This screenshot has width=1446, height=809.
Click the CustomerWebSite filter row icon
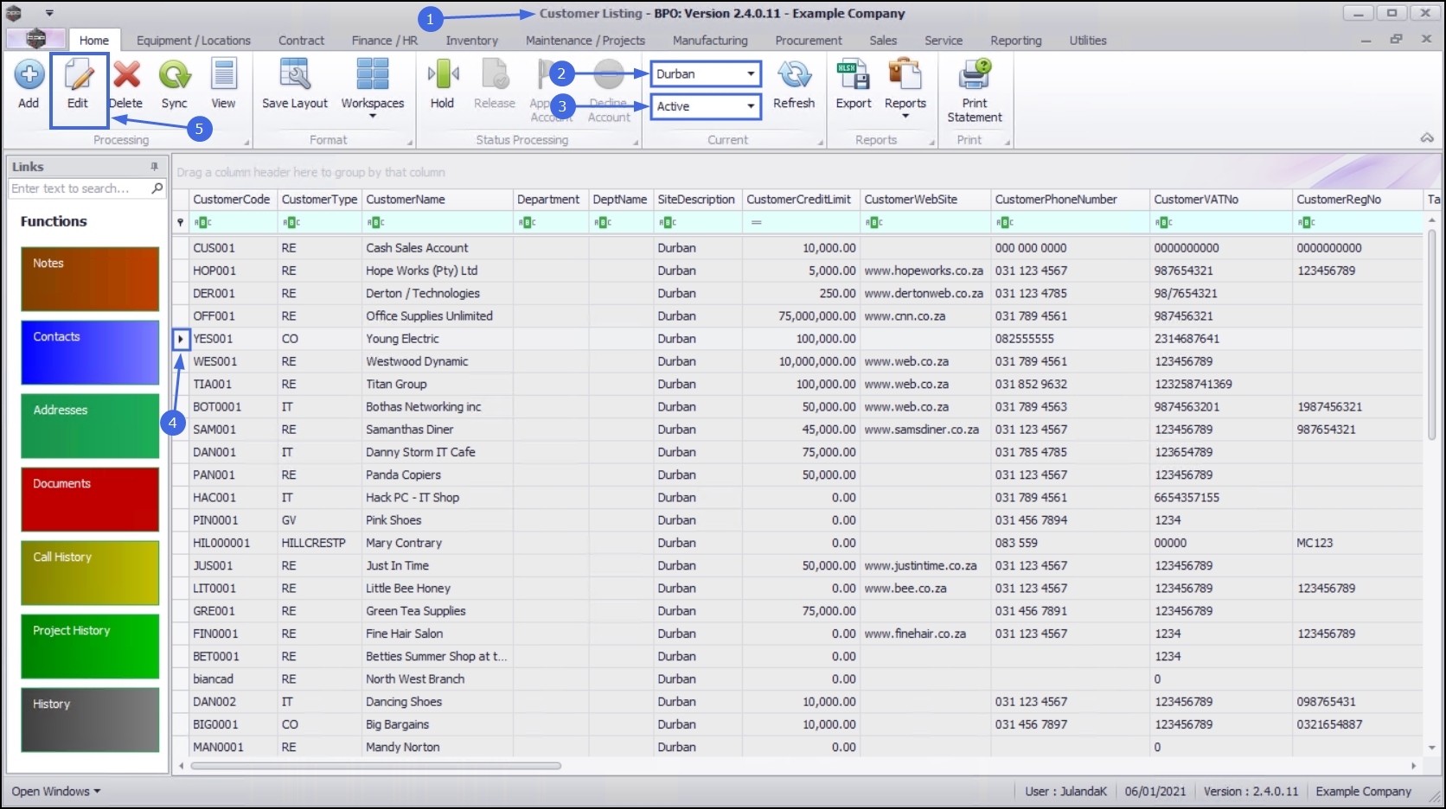(x=874, y=222)
